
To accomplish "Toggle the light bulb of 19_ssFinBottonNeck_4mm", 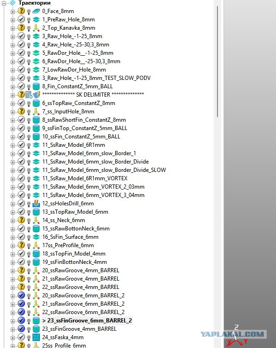I will (29, 263).
